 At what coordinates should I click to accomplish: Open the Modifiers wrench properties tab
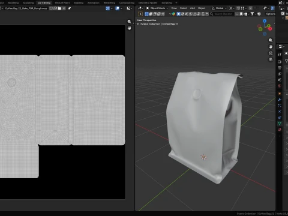click(280, 100)
